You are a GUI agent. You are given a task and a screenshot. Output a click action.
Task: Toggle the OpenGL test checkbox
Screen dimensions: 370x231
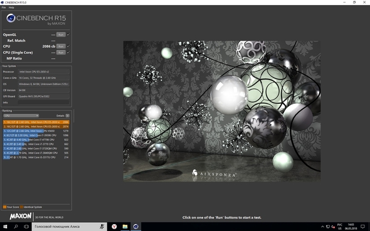click(68, 34)
